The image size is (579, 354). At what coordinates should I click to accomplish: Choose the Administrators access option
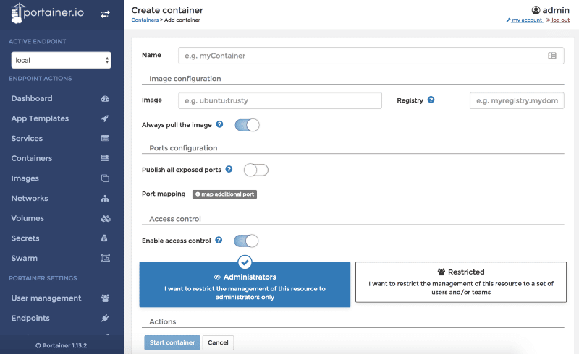point(245,284)
